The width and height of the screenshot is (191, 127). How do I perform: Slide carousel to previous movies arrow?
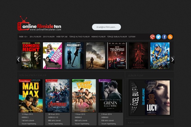[x=18, y=60]
